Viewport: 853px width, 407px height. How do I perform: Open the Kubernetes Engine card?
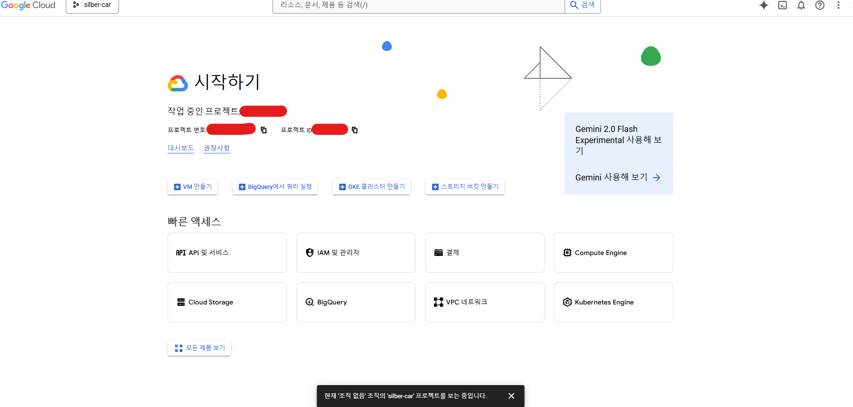(614, 302)
